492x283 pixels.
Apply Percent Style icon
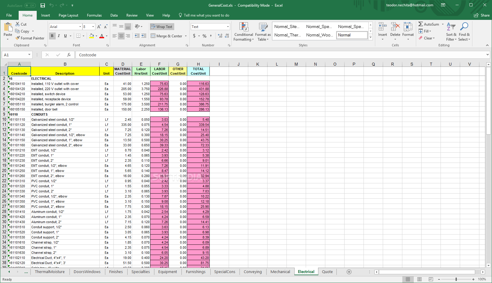[204, 36]
